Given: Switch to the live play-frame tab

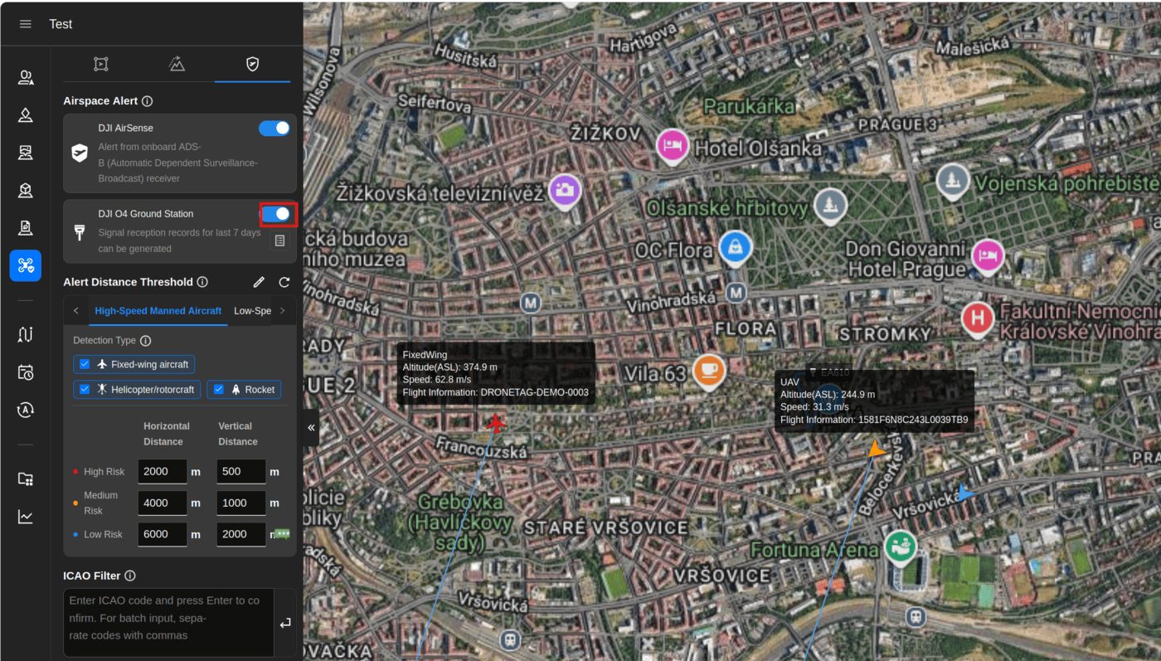Looking at the screenshot, I should 101,64.
